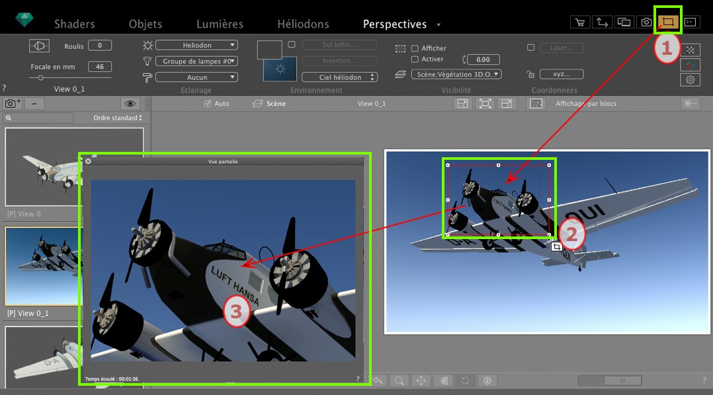Enable the Afficher checkbox

(415, 48)
